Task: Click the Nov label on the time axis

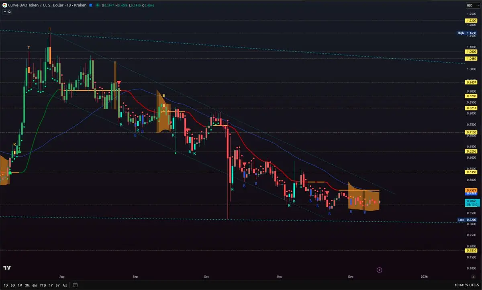Action: click(x=280, y=277)
